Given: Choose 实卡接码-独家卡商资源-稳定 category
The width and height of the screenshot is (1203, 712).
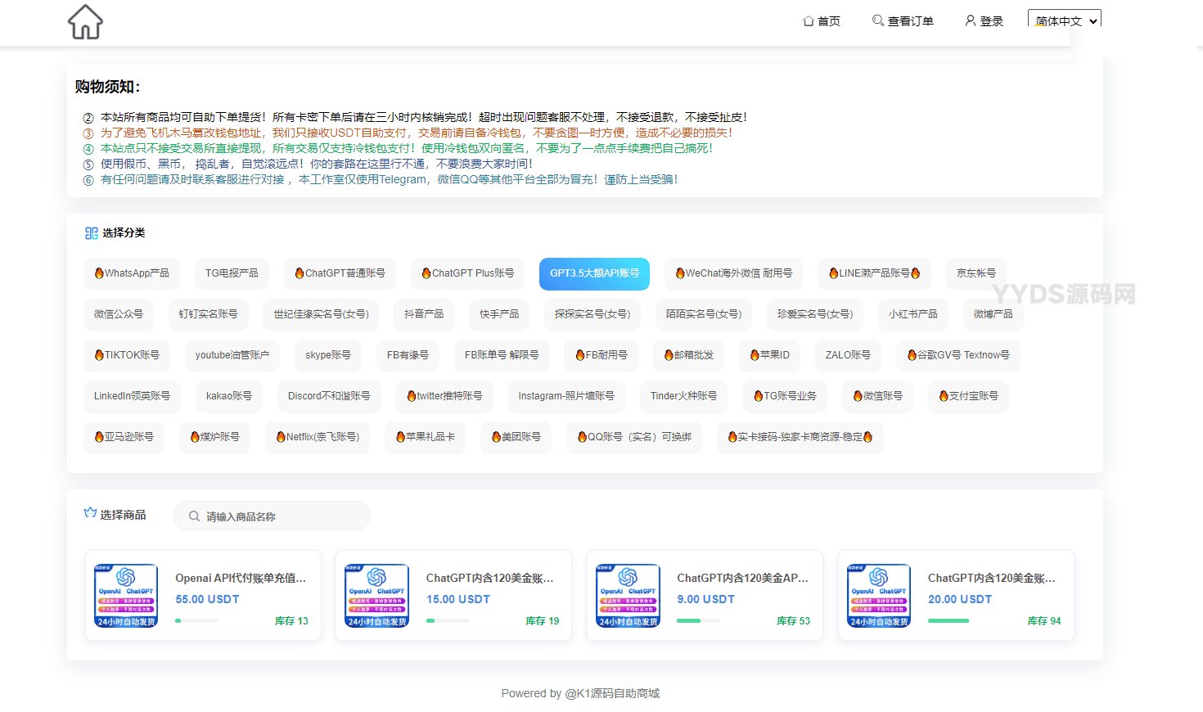Looking at the screenshot, I should [x=800, y=437].
